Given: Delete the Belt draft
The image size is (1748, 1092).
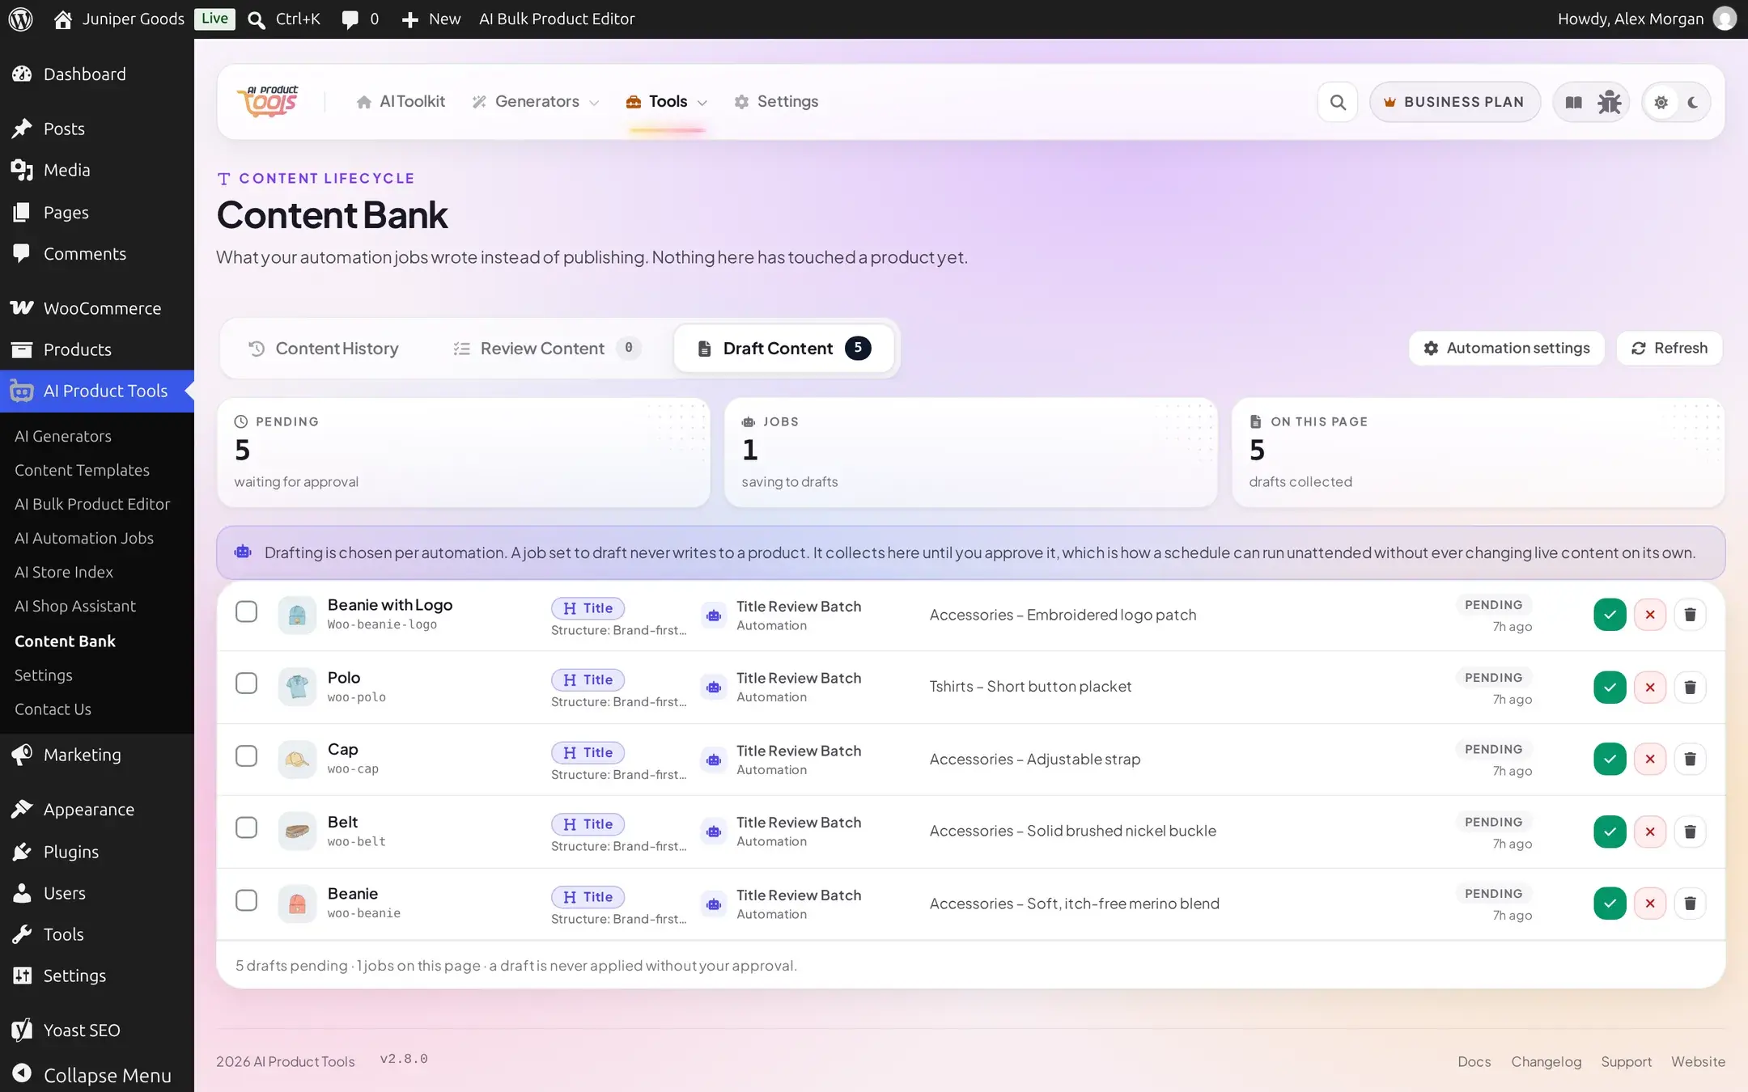Looking at the screenshot, I should tap(1690, 832).
